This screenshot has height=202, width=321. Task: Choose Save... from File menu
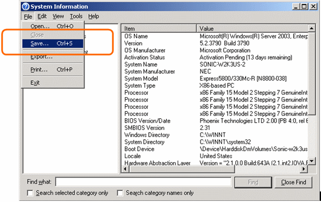(x=53, y=43)
